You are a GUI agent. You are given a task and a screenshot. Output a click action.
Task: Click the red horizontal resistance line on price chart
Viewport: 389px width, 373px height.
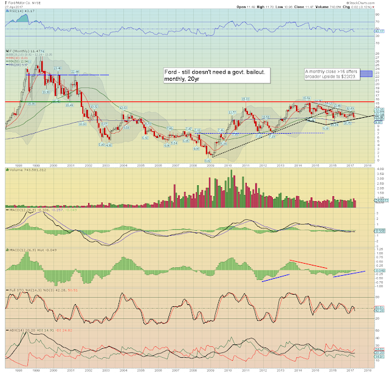point(190,101)
